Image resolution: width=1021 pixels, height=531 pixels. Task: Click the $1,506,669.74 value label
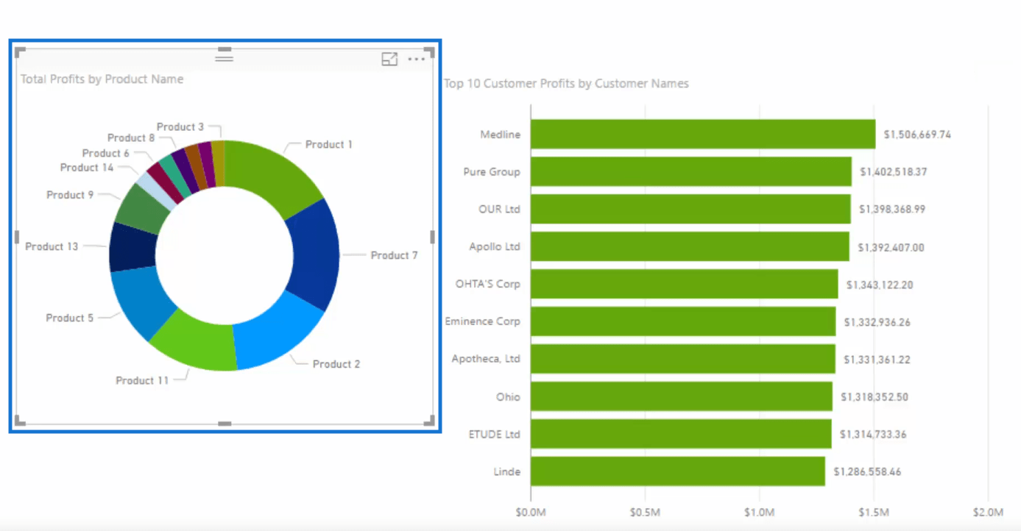tap(917, 135)
